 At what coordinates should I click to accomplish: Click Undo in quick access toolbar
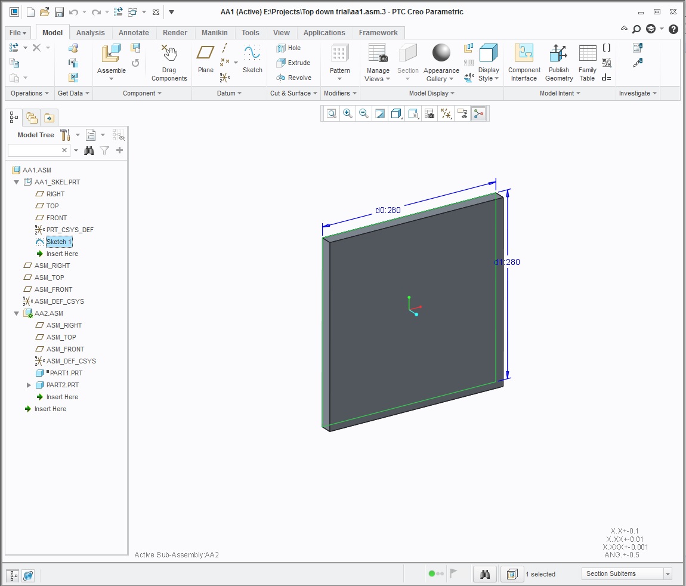[73, 12]
